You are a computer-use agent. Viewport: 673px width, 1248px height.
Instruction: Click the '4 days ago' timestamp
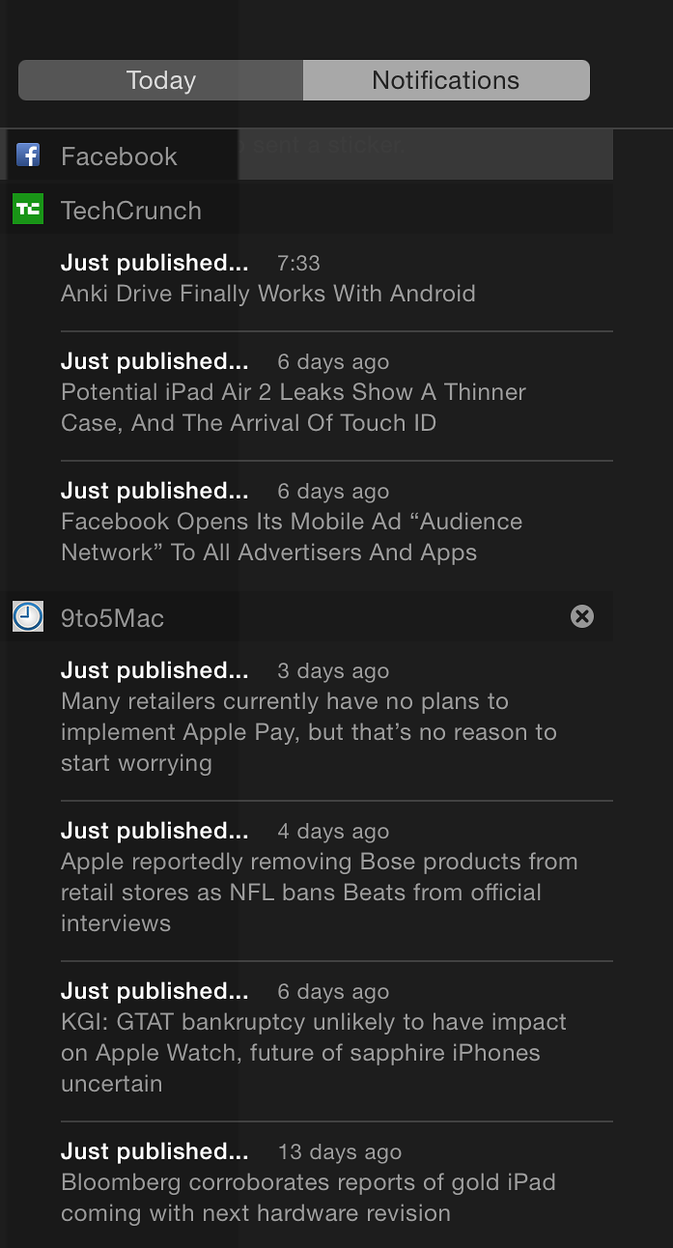[x=333, y=831]
